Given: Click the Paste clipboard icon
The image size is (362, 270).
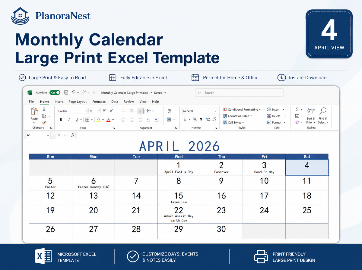Looking at the screenshot, I should tap(34, 111).
